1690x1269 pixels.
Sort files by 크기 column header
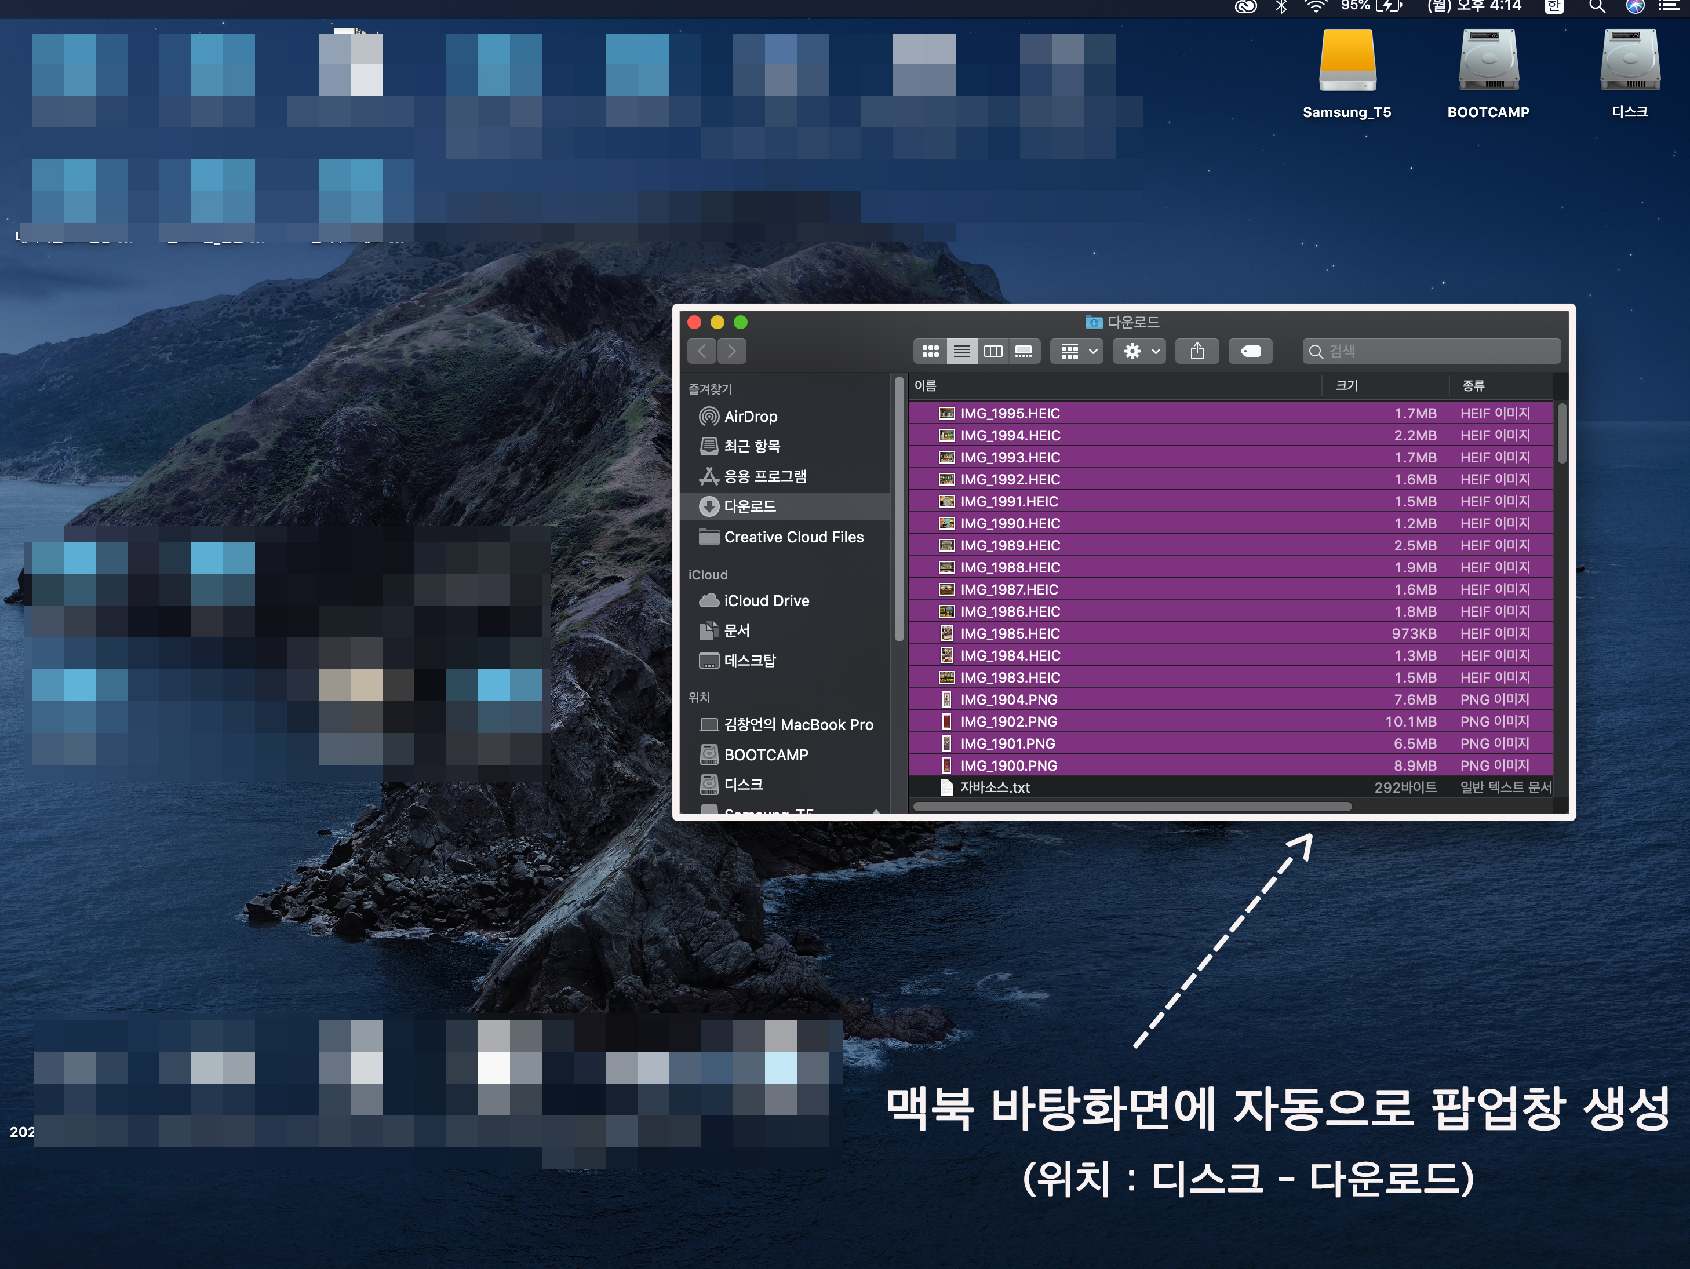(1347, 386)
